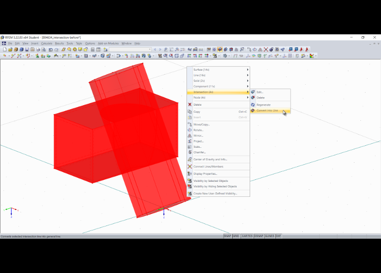
Task: Click the New Line tool icon
Action: (x=13, y=56)
